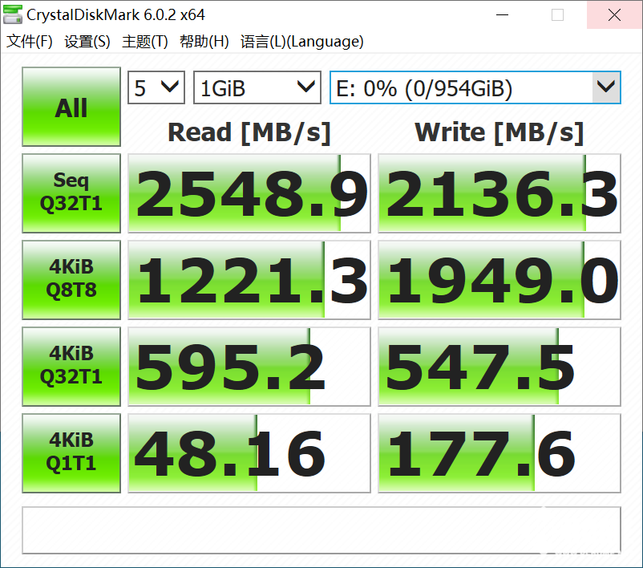Image resolution: width=643 pixels, height=568 pixels.
Task: Click the Seq write result 2136.3
Action: (x=499, y=193)
